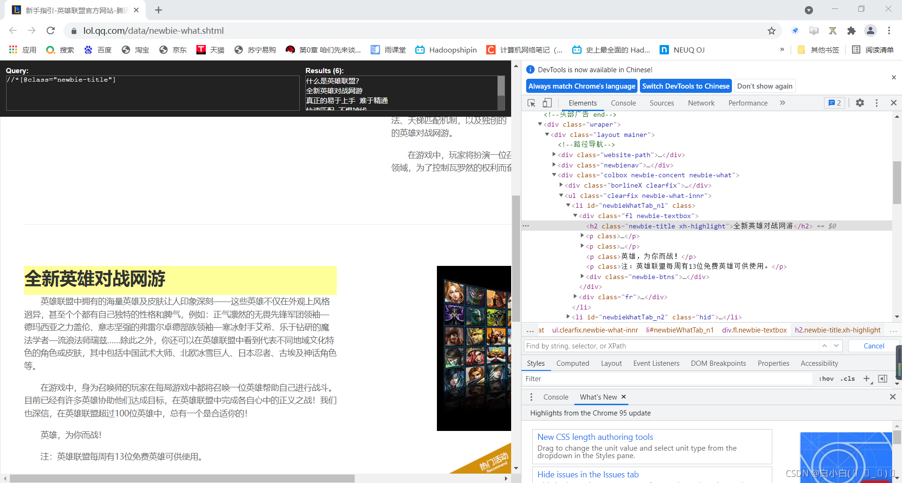Toggle computed styles sidebar icon
The image size is (902, 483).
[x=883, y=378]
